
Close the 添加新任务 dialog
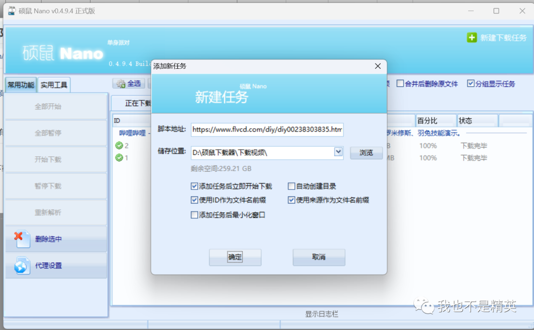pyautogui.click(x=378, y=66)
